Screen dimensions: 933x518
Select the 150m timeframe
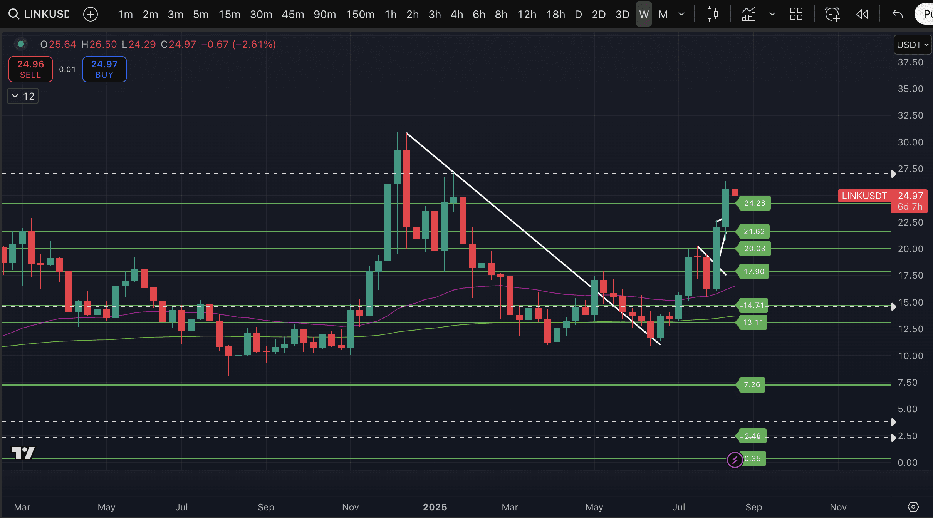(360, 14)
